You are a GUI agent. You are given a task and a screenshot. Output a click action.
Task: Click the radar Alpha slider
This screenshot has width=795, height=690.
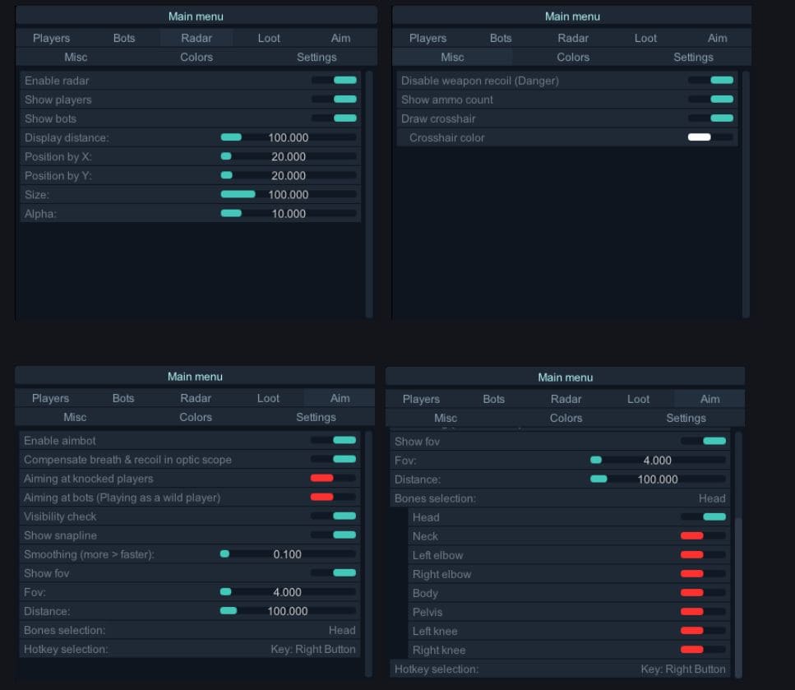288,214
